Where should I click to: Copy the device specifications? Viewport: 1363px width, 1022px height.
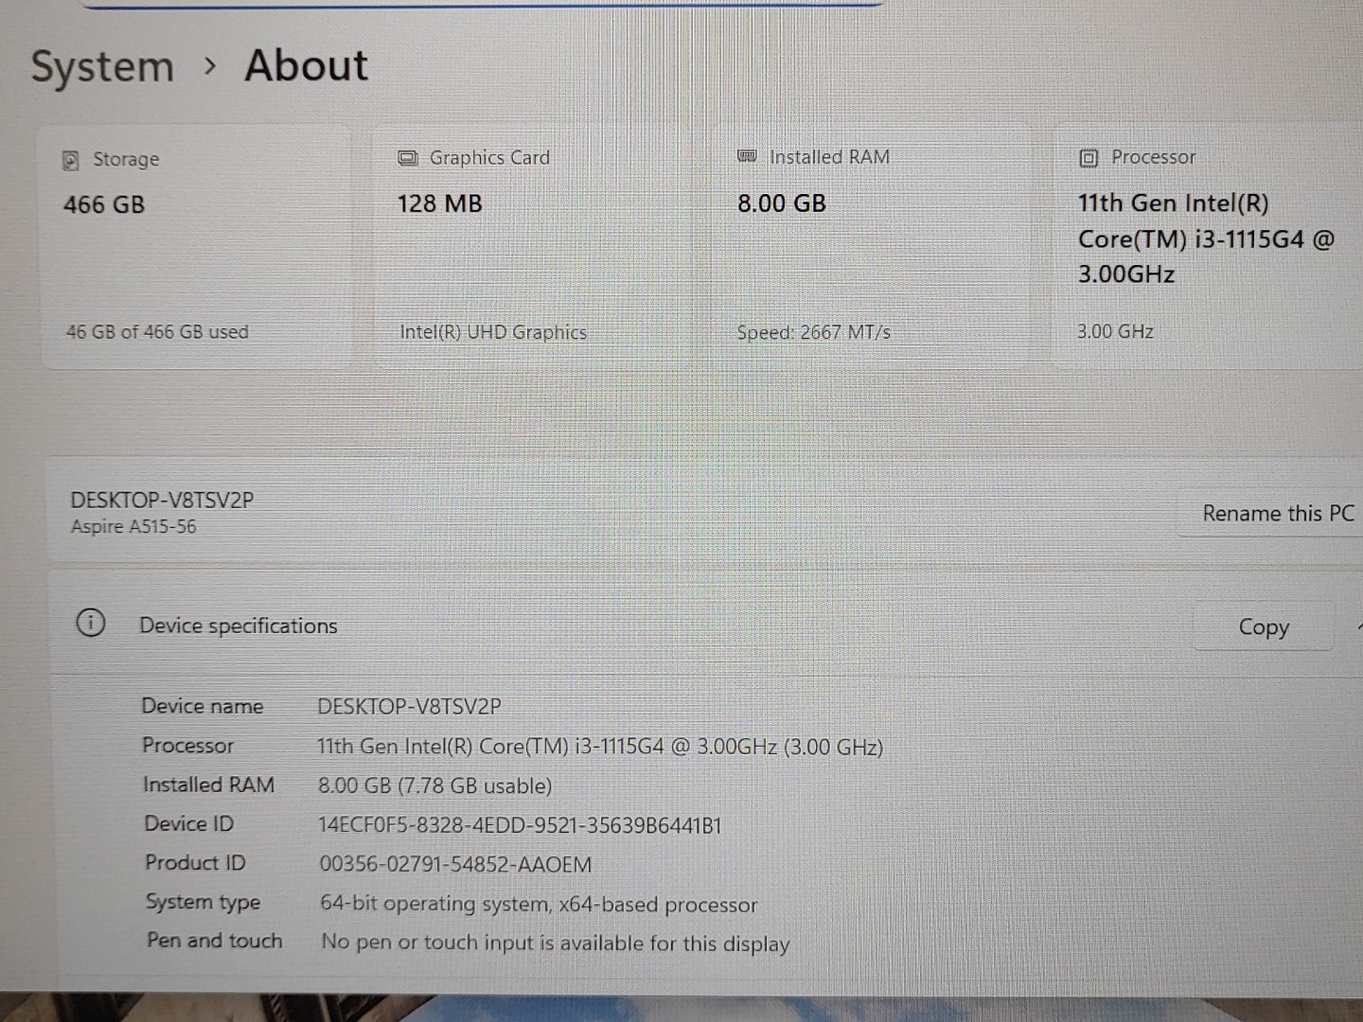pyautogui.click(x=1263, y=627)
